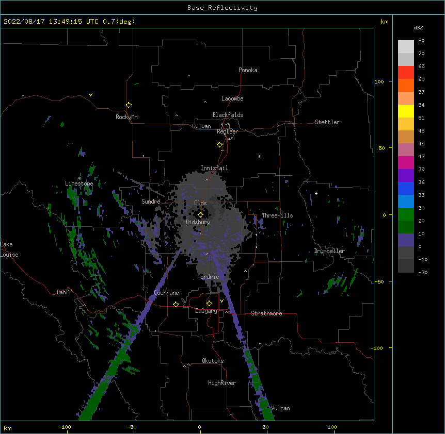Click the Innisfail city label

(x=214, y=168)
